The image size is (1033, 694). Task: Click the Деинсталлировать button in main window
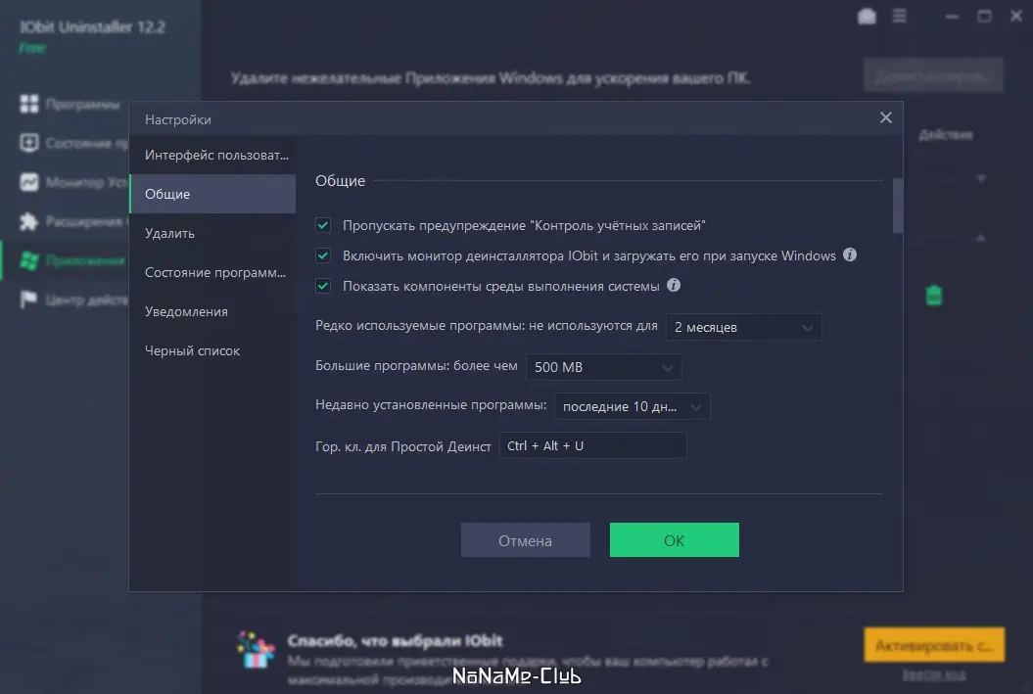coord(933,75)
